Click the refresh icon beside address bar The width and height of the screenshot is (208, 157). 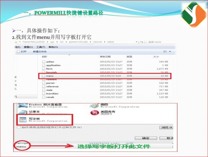142,42
